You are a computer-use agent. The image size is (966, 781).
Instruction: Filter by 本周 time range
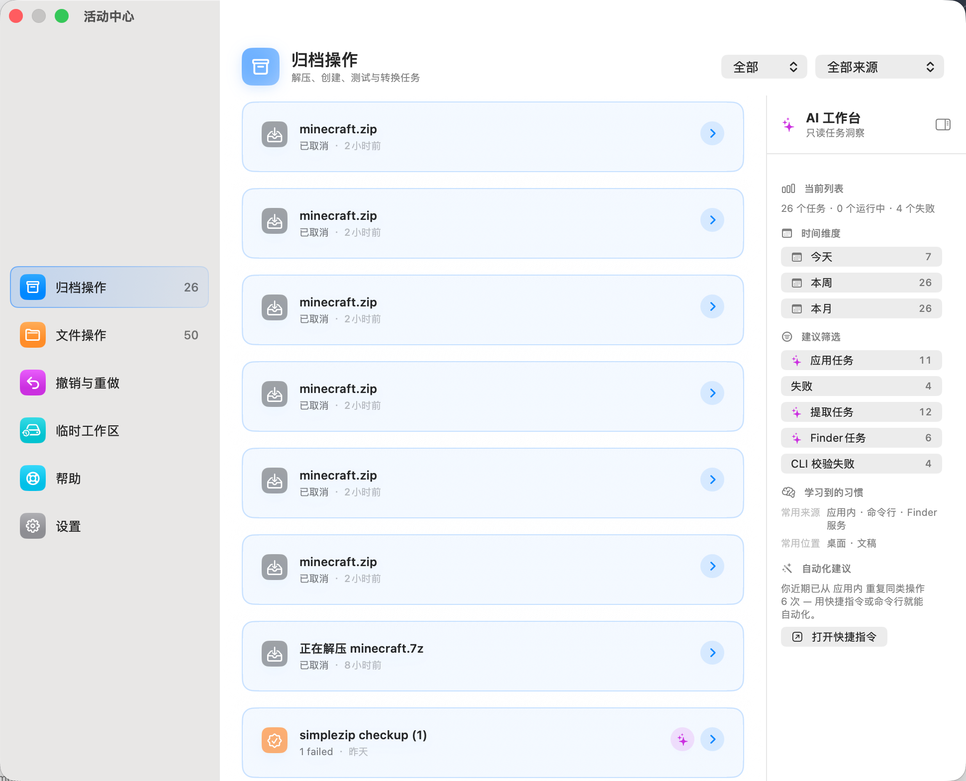[861, 283]
